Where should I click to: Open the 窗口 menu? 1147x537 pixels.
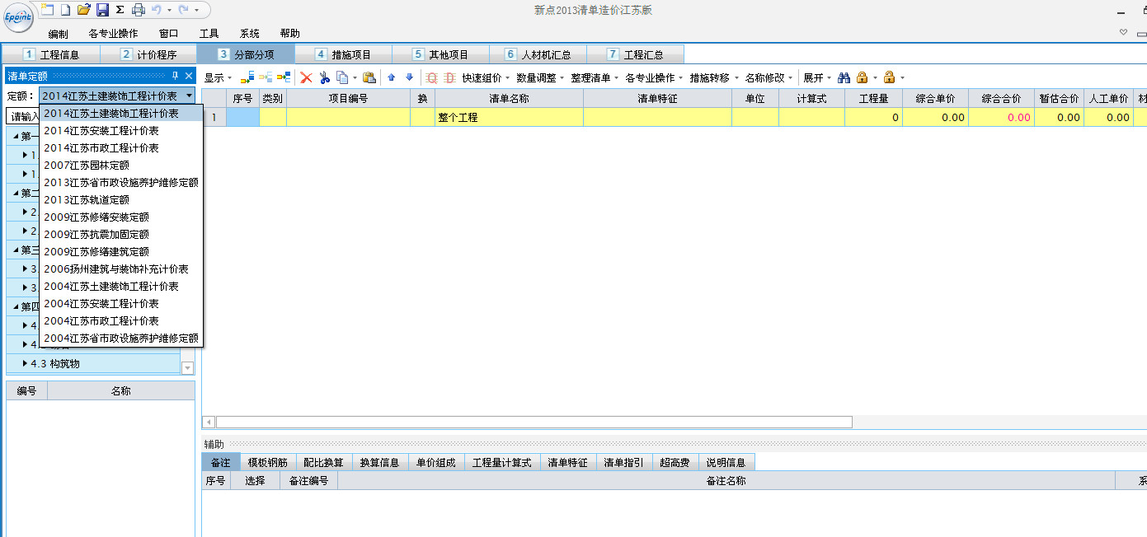(x=168, y=34)
